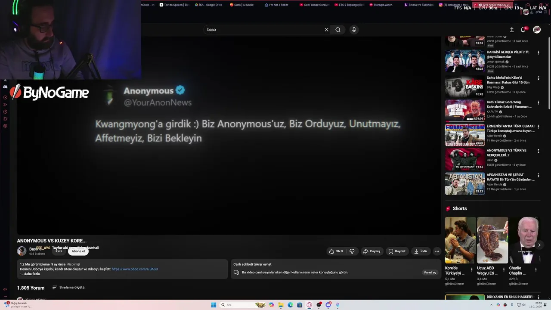Screen dimensions: 551x310
Task: Open Baso channel avatar
Action: coord(22,251)
